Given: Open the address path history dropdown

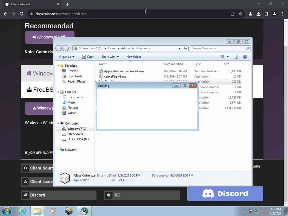Looking at the screenshot, I should [x=179, y=48].
